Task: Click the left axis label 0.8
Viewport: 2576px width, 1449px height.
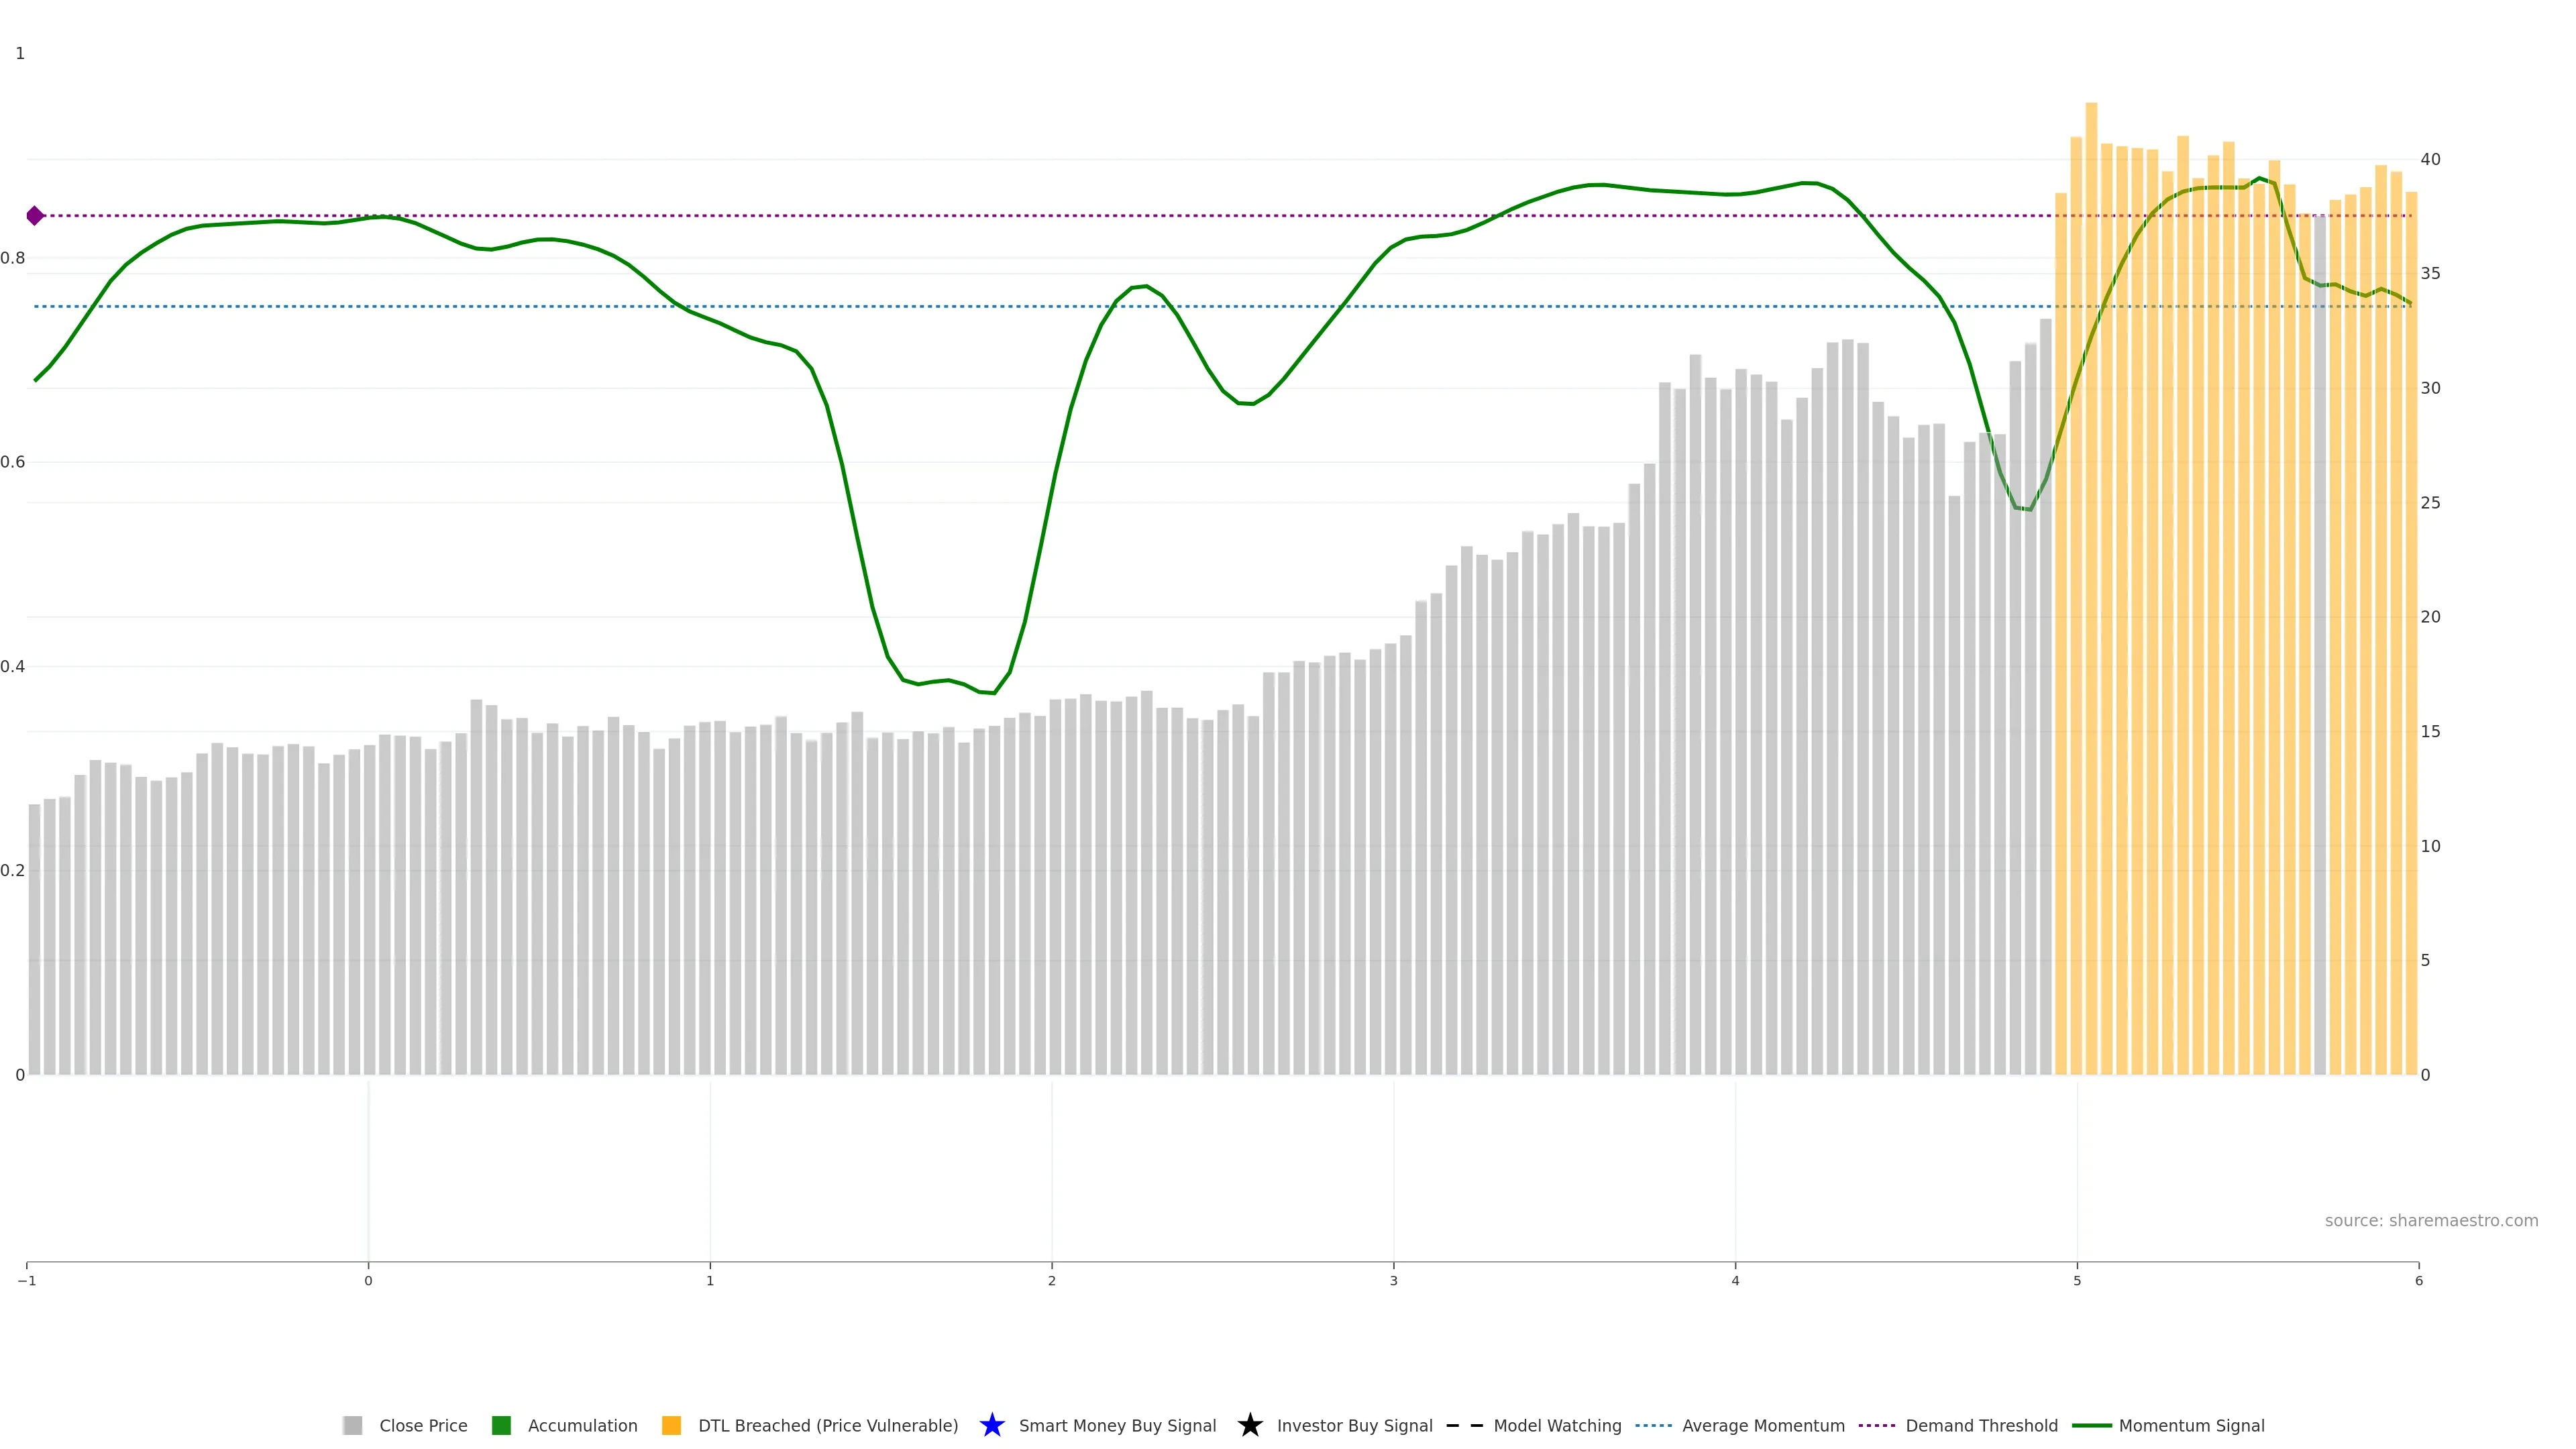Action: click(13, 258)
